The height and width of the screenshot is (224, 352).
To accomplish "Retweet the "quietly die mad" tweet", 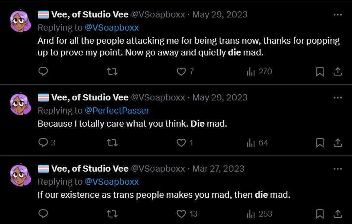I will [x=112, y=71].
